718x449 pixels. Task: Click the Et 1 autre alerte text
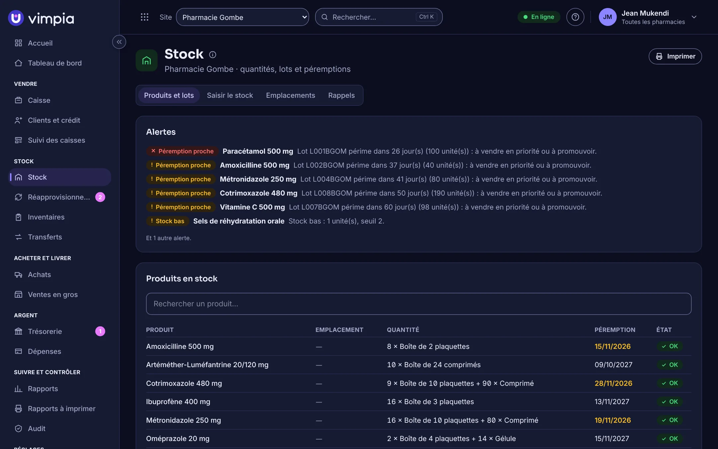coord(169,238)
